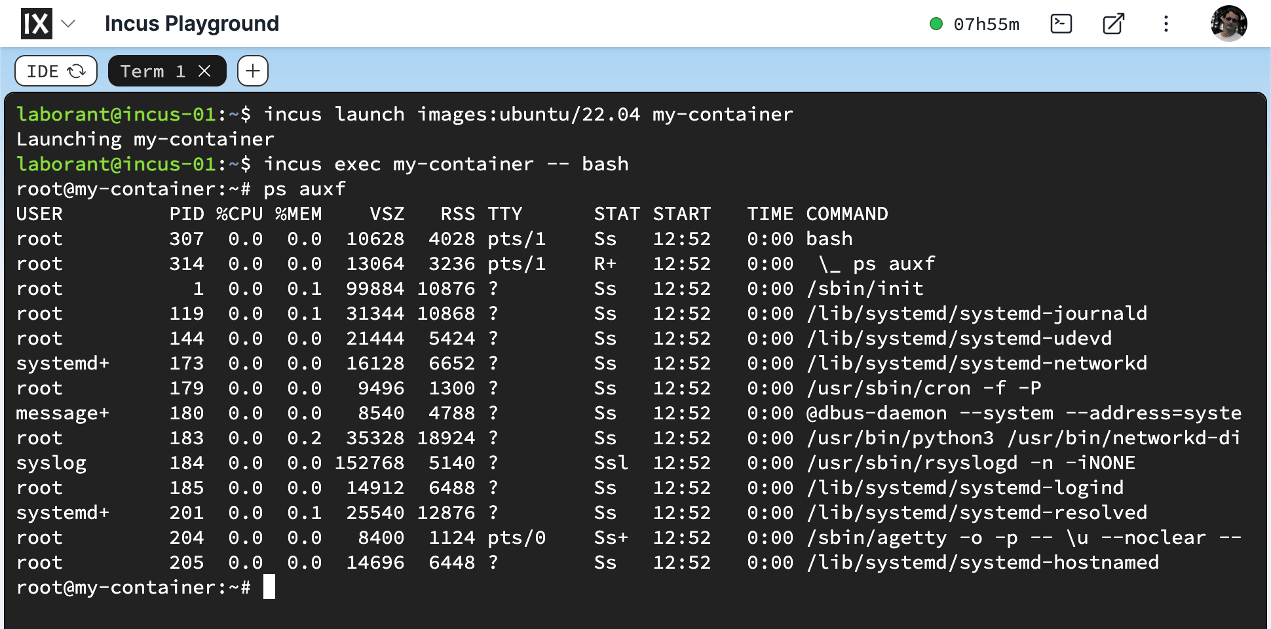Add a new terminal tab with plus
The height and width of the screenshot is (629, 1271).
[x=253, y=71]
